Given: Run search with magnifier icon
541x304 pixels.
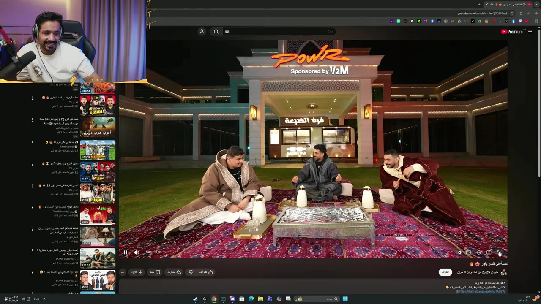Looking at the screenshot, I should (216, 32).
